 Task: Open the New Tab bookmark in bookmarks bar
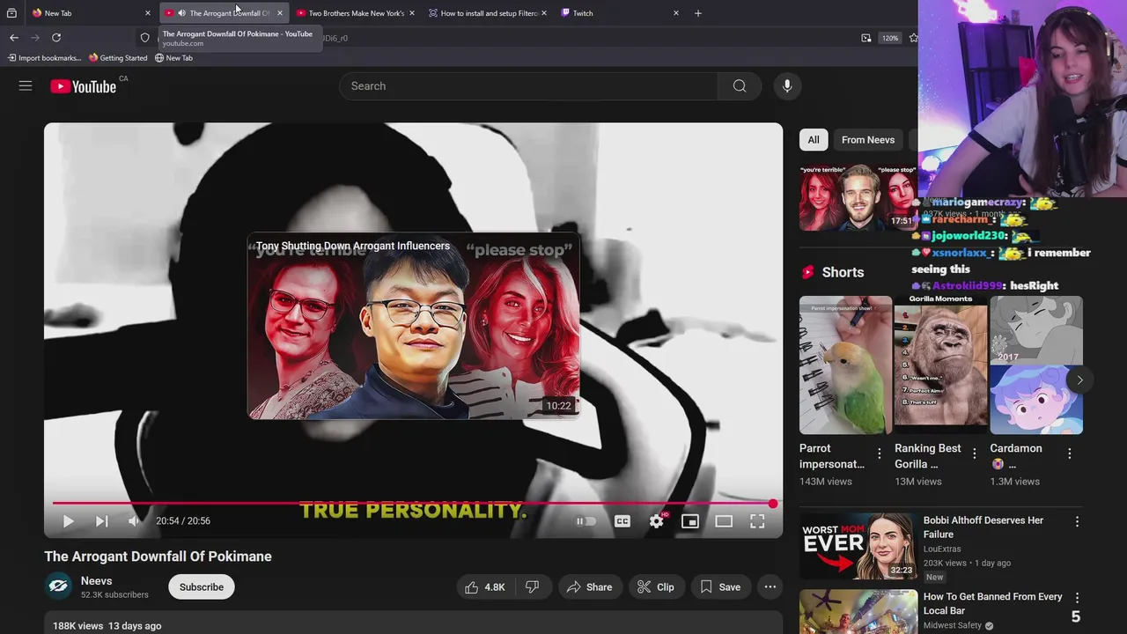pyautogui.click(x=173, y=58)
